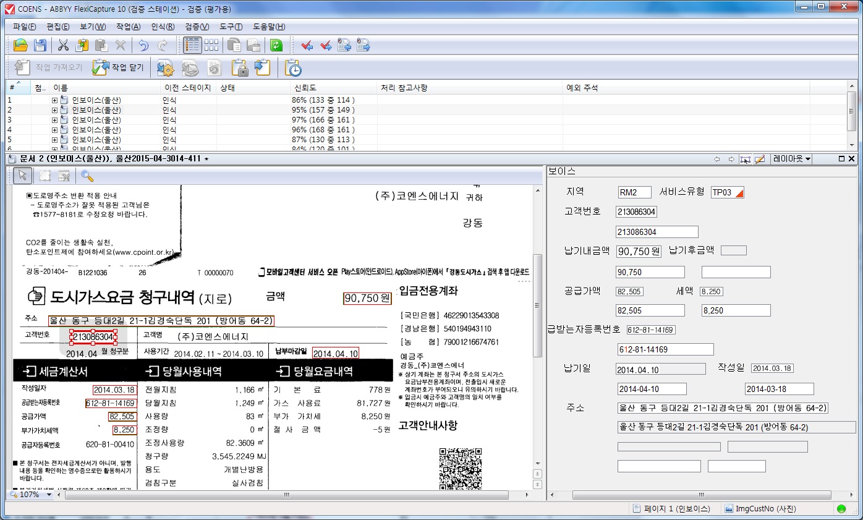Click the pencil edit icon beside 레이아웃
Screen dimensions: 863x520
(760, 159)
